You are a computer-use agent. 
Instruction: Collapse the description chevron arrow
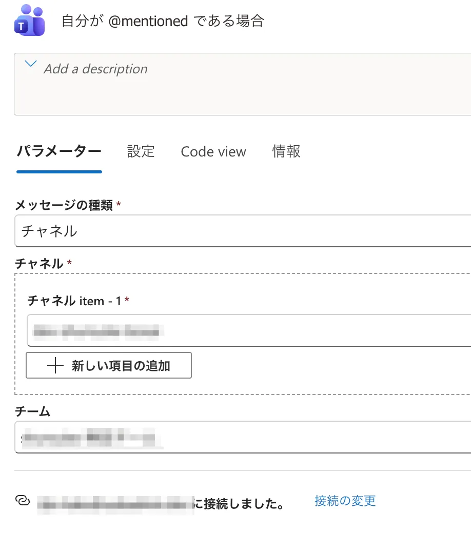tap(31, 64)
